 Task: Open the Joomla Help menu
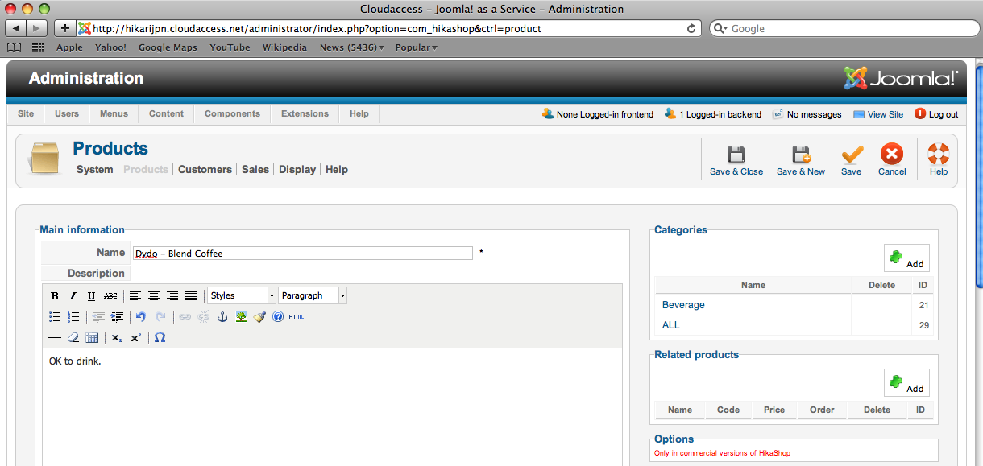click(359, 113)
